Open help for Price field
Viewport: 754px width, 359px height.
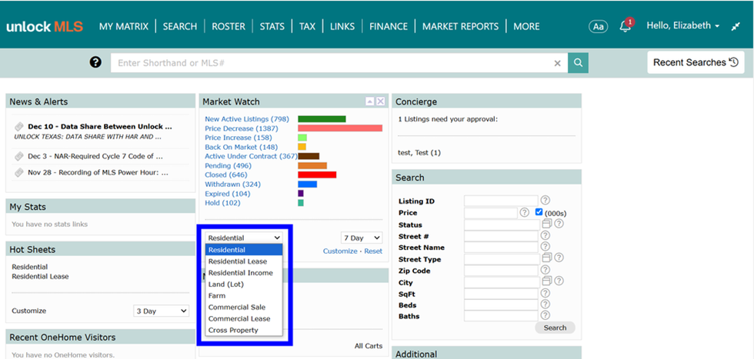click(x=524, y=212)
